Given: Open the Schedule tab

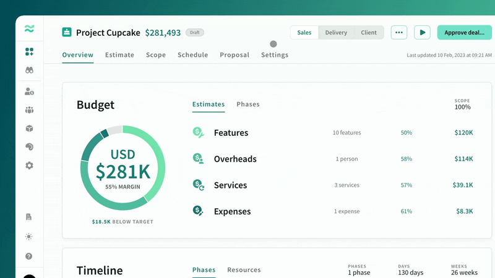Looking at the screenshot, I should point(193,55).
